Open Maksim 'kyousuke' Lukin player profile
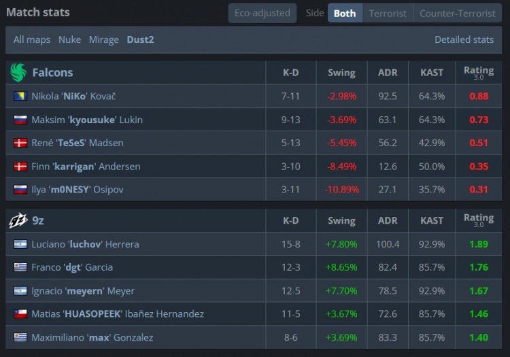The width and height of the screenshot is (510, 357). point(87,120)
